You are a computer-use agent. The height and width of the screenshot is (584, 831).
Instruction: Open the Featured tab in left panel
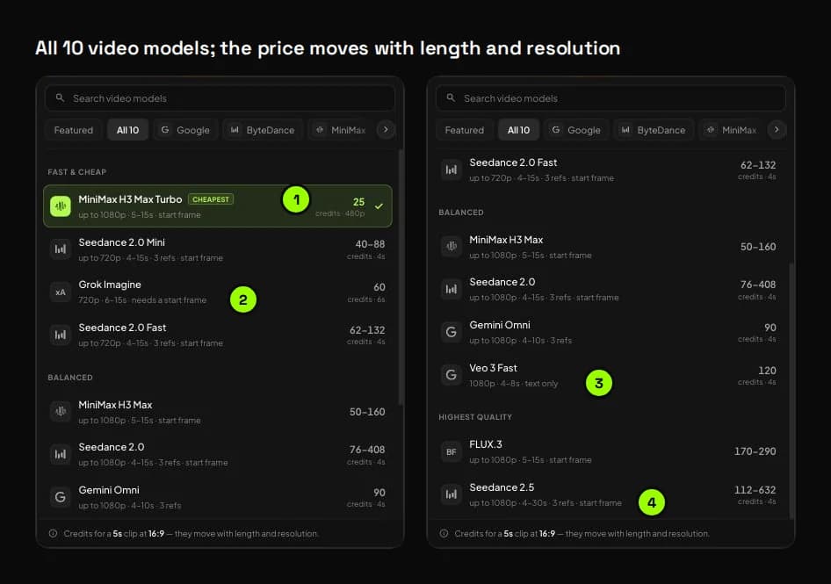tap(74, 130)
